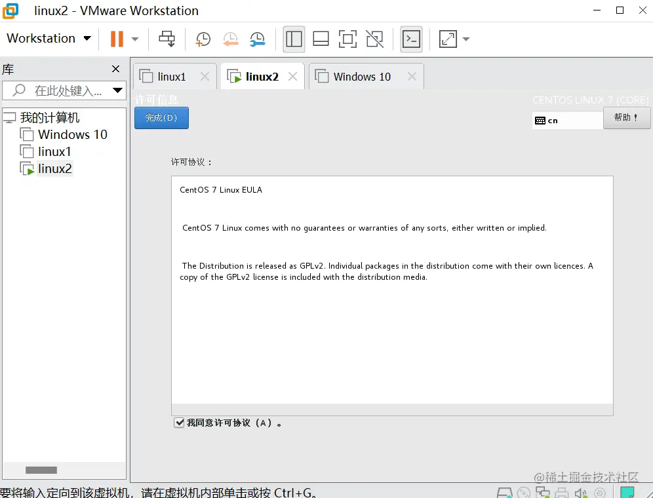Open the stretch display dropdown arrow

coord(466,39)
